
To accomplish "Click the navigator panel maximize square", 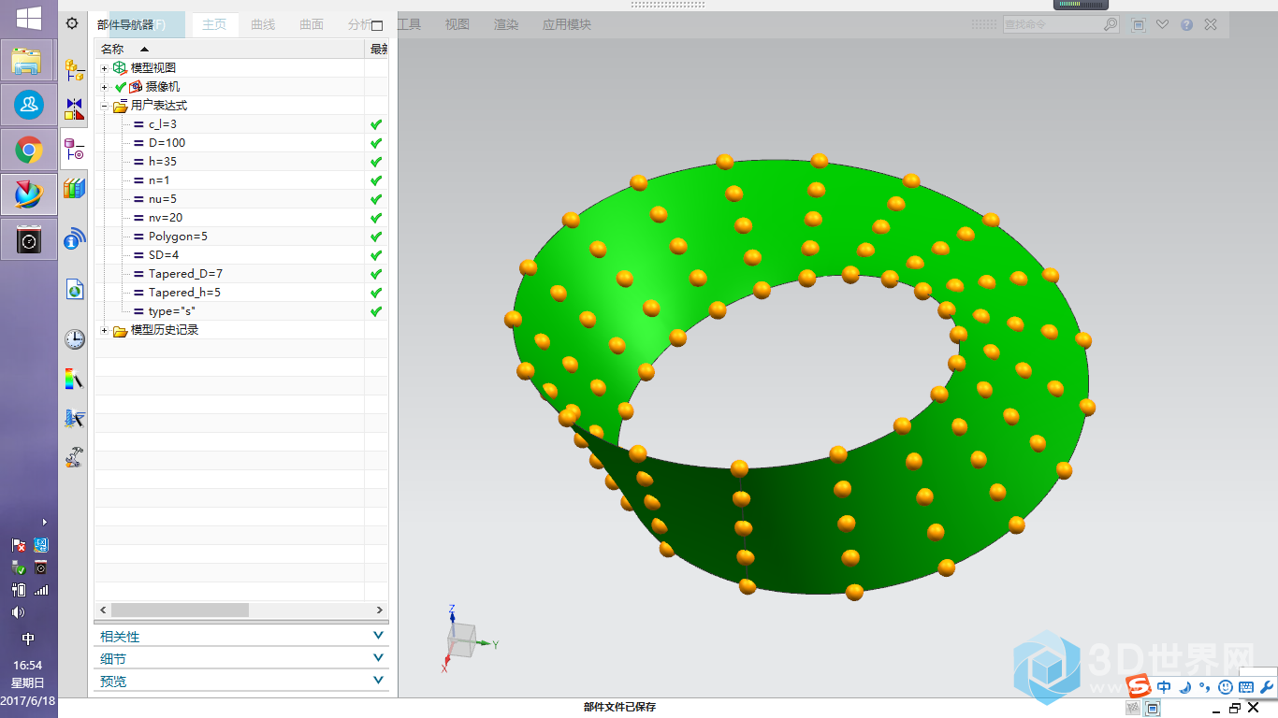I will click(x=377, y=25).
